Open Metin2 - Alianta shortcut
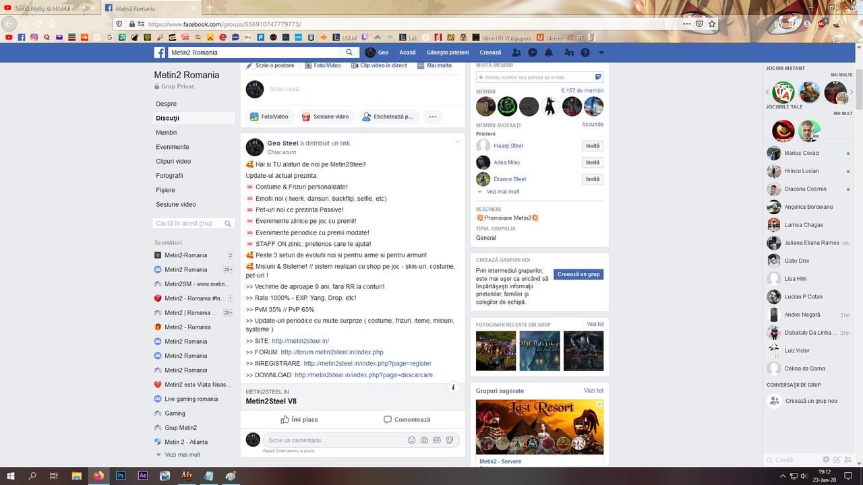863x485 pixels. tap(186, 442)
